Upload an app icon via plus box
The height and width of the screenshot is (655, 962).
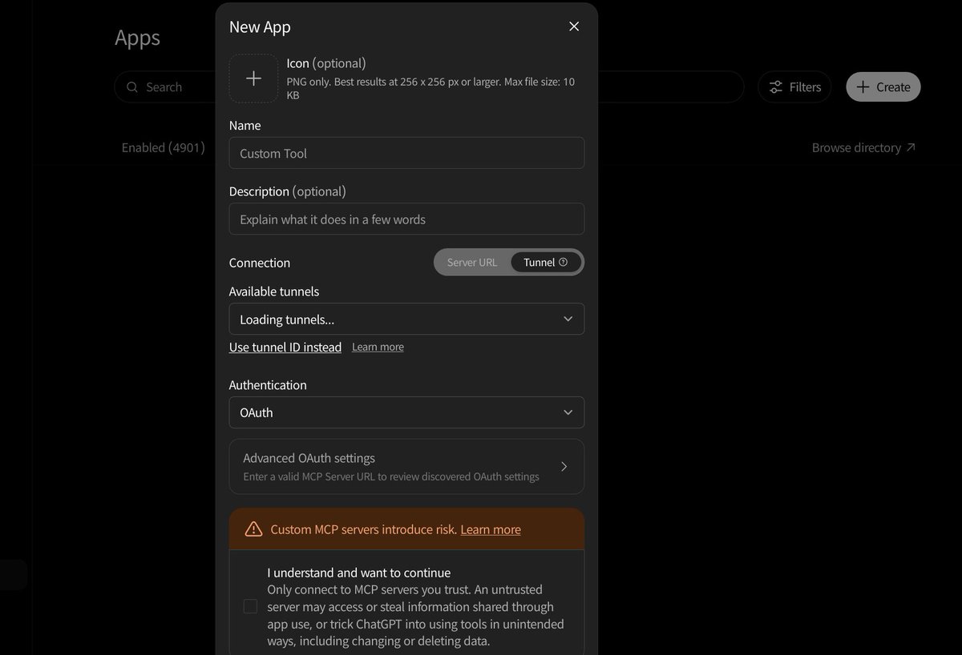click(x=253, y=78)
